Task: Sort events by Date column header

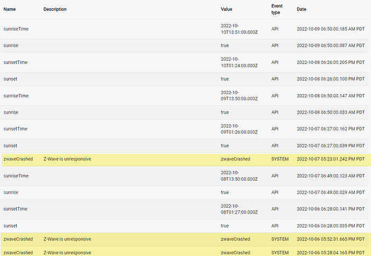Action: (x=302, y=9)
